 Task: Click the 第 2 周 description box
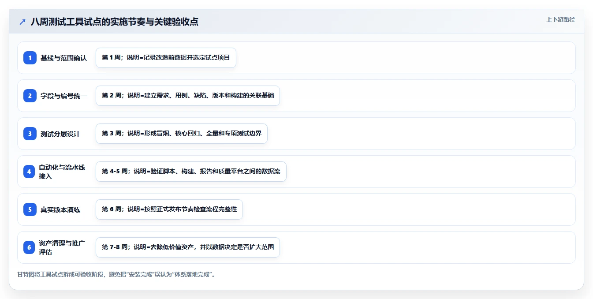tap(188, 96)
